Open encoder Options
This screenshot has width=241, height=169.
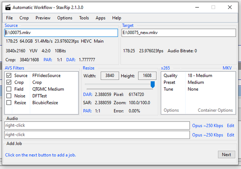click(171, 110)
